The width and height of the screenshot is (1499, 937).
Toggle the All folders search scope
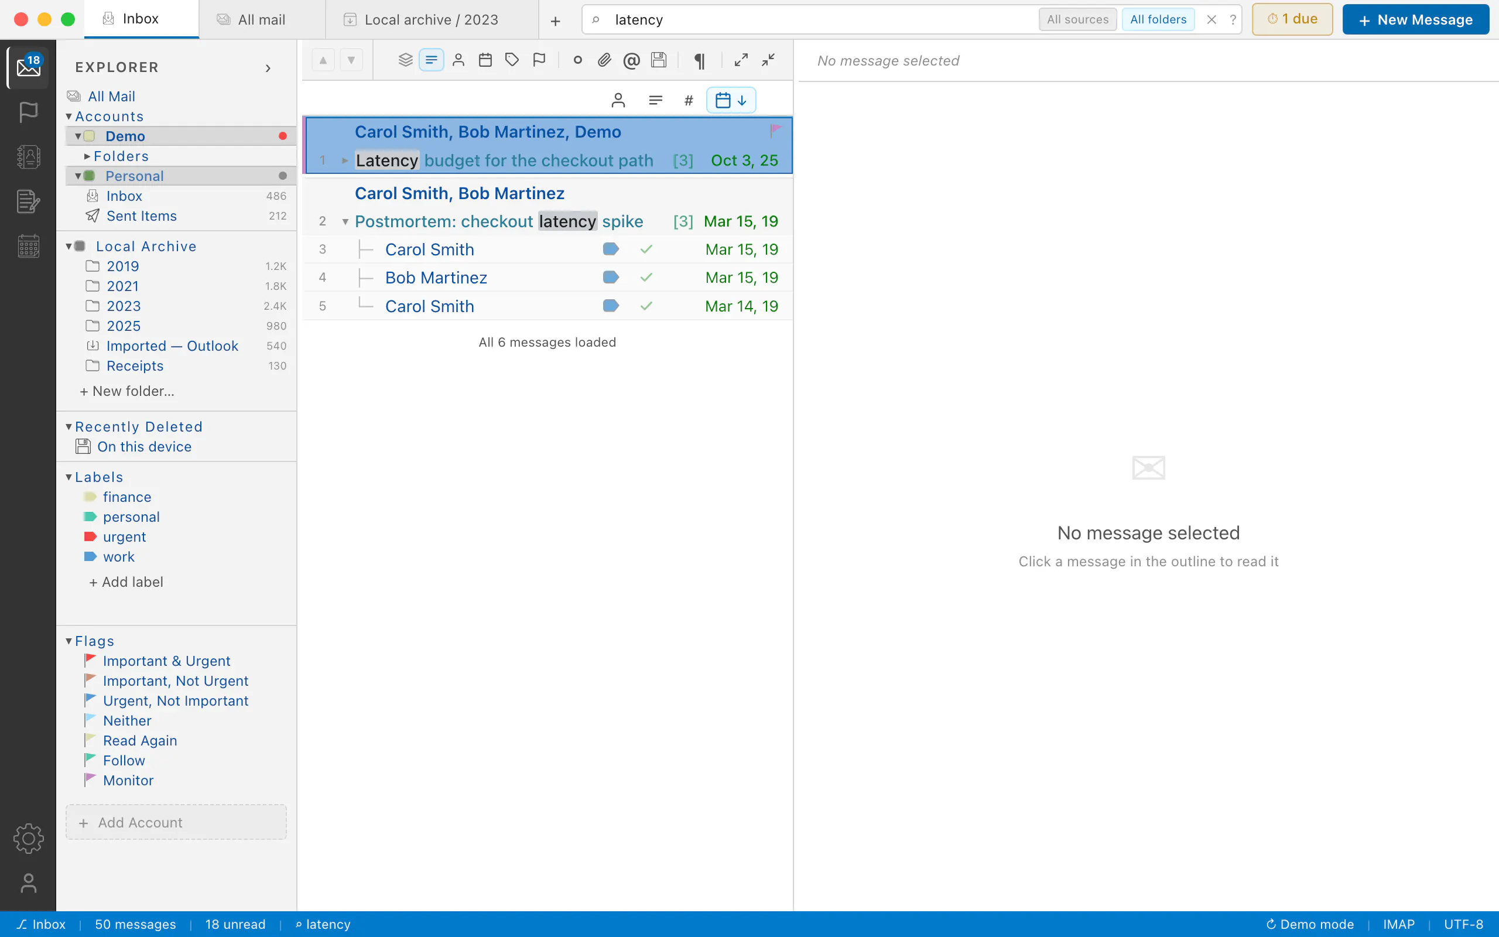(1158, 20)
